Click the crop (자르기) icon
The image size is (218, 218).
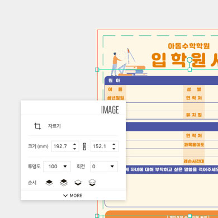(x=37, y=126)
